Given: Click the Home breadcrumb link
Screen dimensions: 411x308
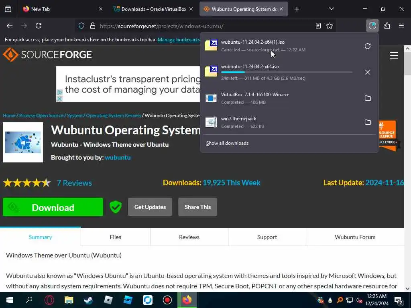Looking at the screenshot, I should pyautogui.click(x=9, y=115).
